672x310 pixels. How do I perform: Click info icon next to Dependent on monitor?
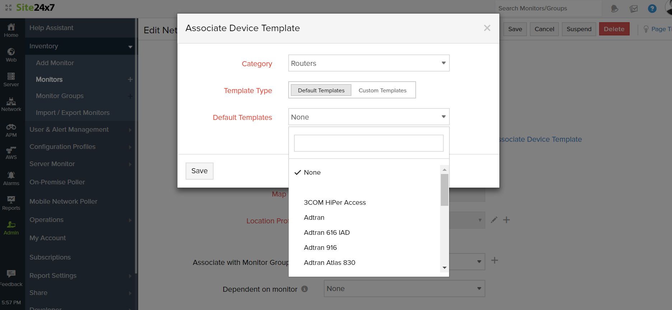click(x=304, y=289)
